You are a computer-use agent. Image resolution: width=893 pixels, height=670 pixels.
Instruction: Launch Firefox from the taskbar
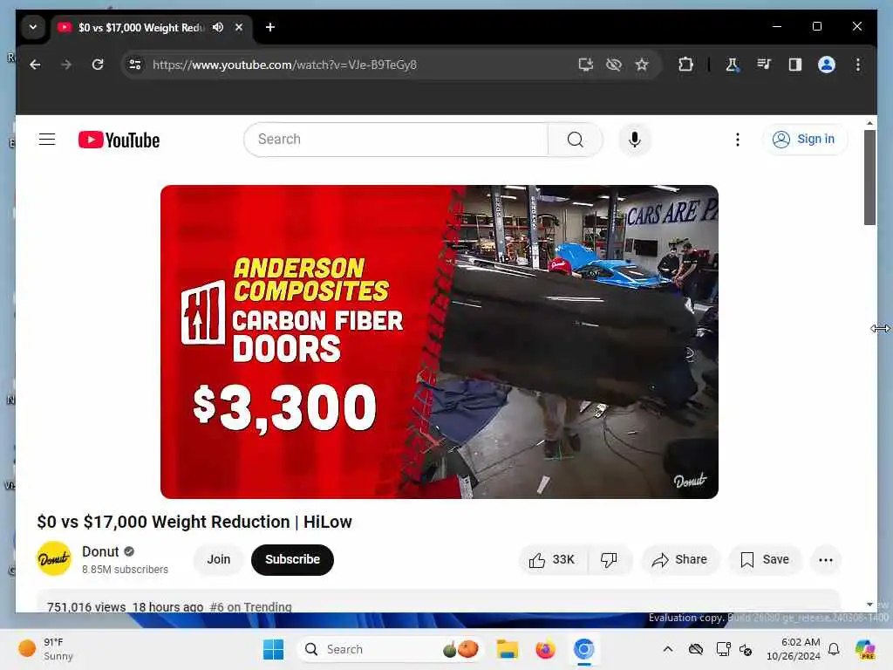pos(545,649)
